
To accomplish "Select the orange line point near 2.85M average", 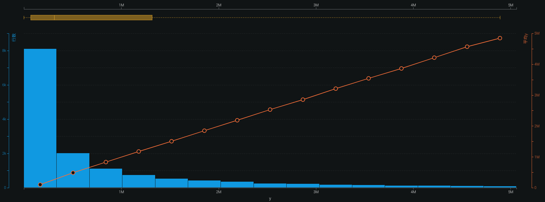I will tap(303, 99).
